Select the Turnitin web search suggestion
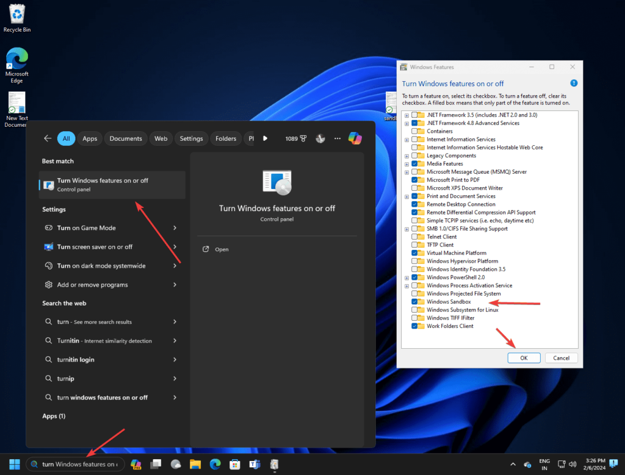This screenshot has width=625, height=475. coord(111,341)
